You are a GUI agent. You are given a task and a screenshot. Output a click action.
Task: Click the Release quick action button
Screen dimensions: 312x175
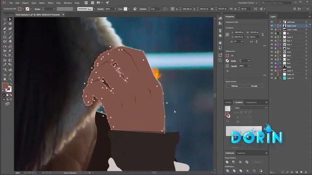[x=234, y=86]
